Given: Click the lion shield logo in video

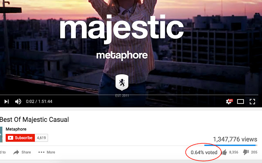Looking at the screenshot, I should coord(122,82).
